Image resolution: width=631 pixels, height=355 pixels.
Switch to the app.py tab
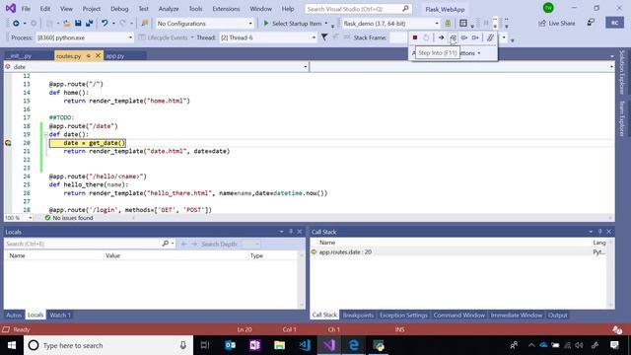click(115, 56)
